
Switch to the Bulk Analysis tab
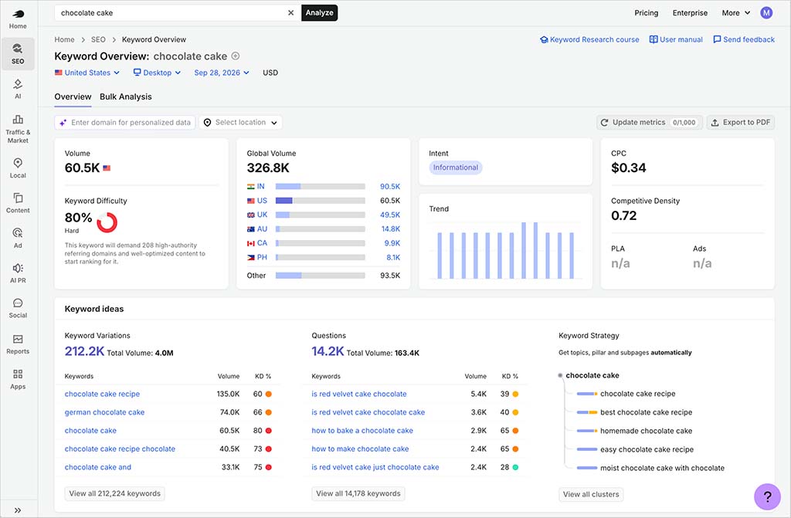[x=126, y=96]
